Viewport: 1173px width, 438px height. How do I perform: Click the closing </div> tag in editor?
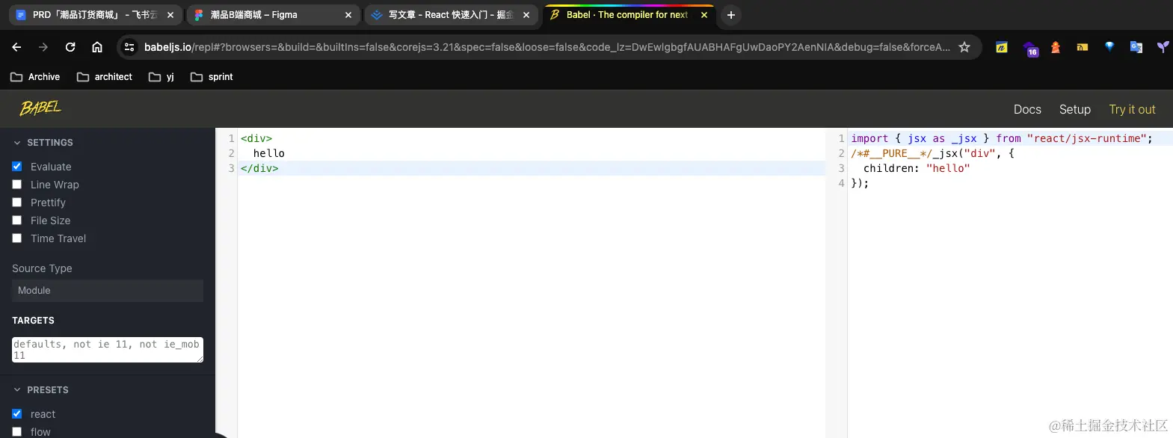point(259,168)
